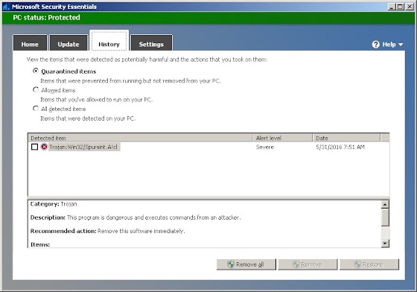Select the Trojan:Win32/Spursint.A!cl detected item text
This screenshot has height=292, width=417.
(x=83, y=147)
